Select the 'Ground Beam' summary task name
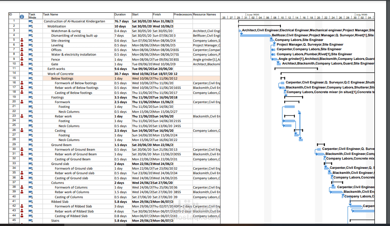This screenshot has height=226, width=390. click(x=61, y=145)
